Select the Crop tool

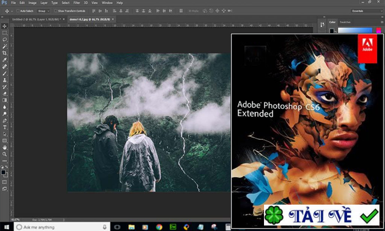[4, 53]
